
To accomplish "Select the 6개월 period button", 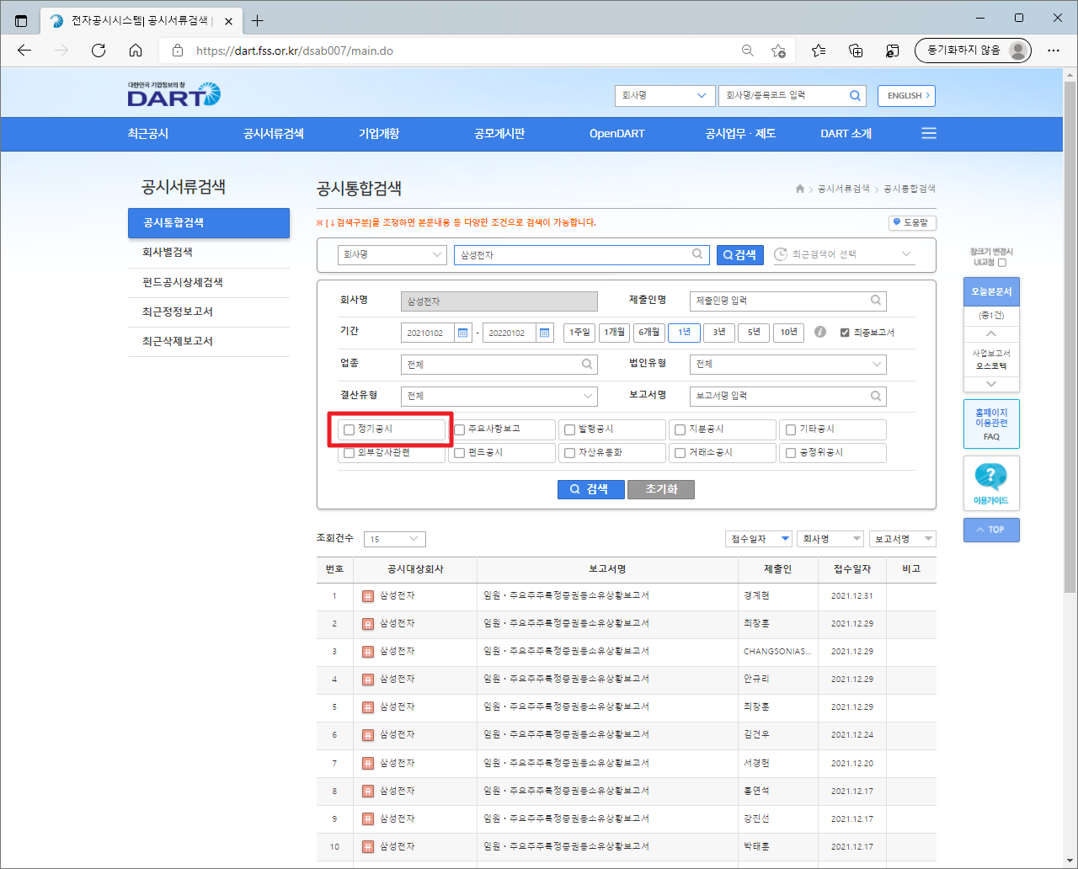I will (648, 333).
